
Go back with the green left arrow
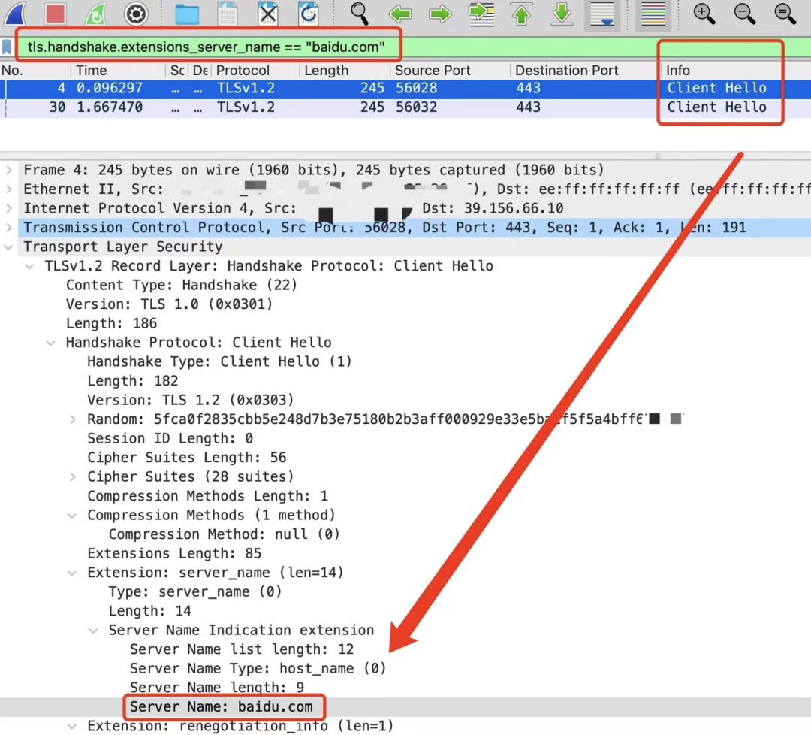(399, 14)
